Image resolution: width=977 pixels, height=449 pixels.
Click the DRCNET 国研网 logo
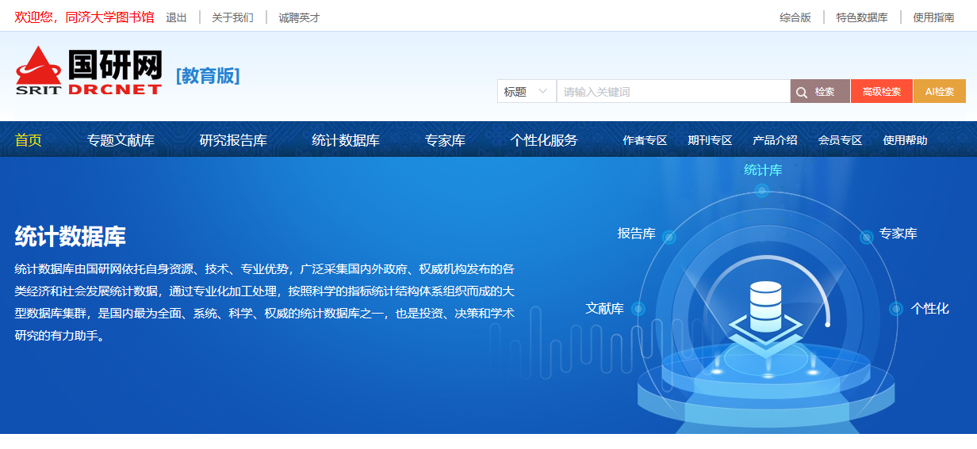(89, 71)
